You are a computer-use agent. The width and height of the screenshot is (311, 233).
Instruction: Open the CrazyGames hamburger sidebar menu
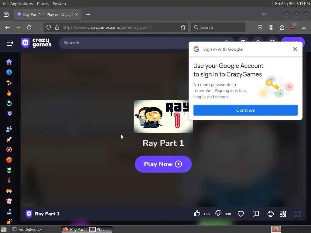[x=9, y=42]
